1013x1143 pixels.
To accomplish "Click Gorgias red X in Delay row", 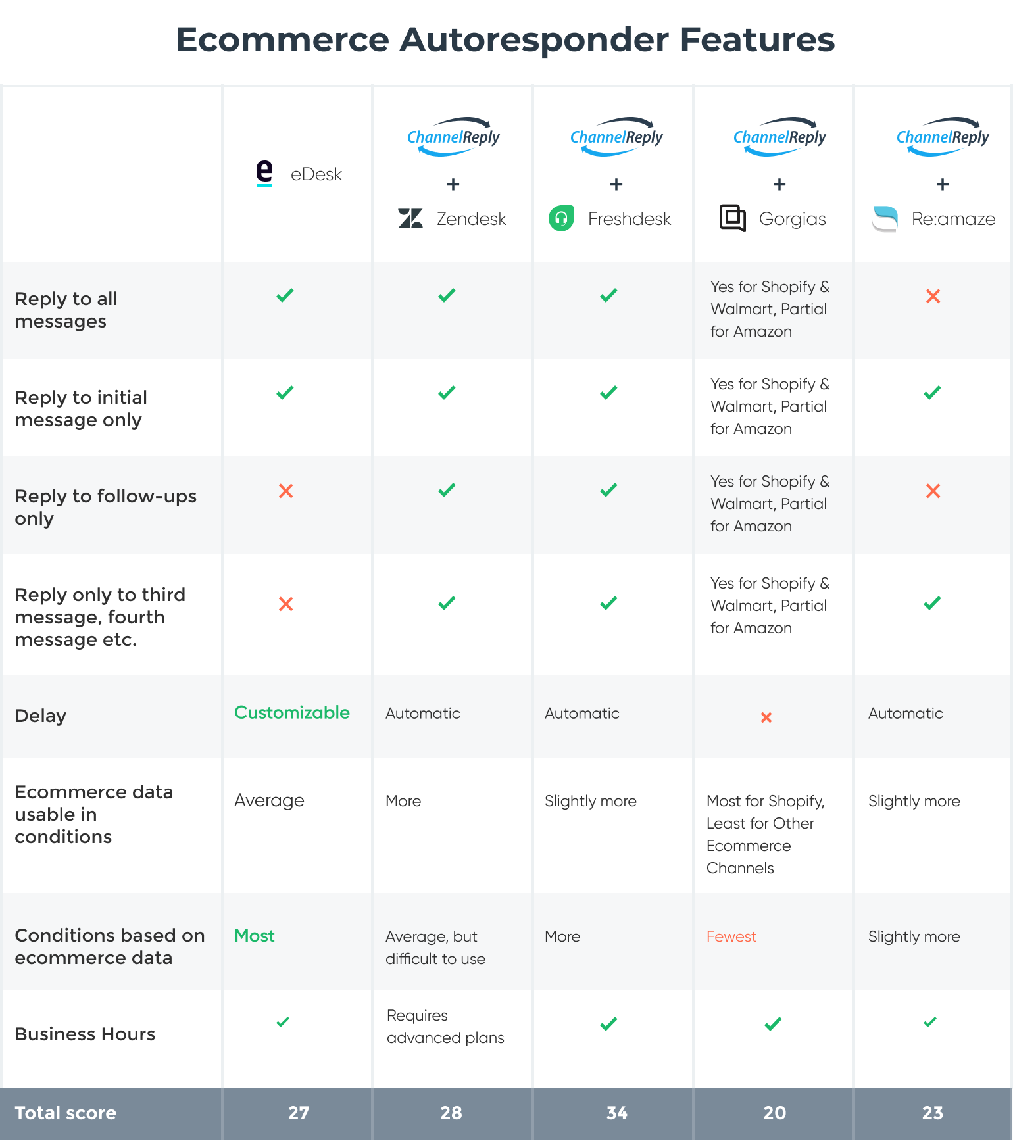I will 766,717.
